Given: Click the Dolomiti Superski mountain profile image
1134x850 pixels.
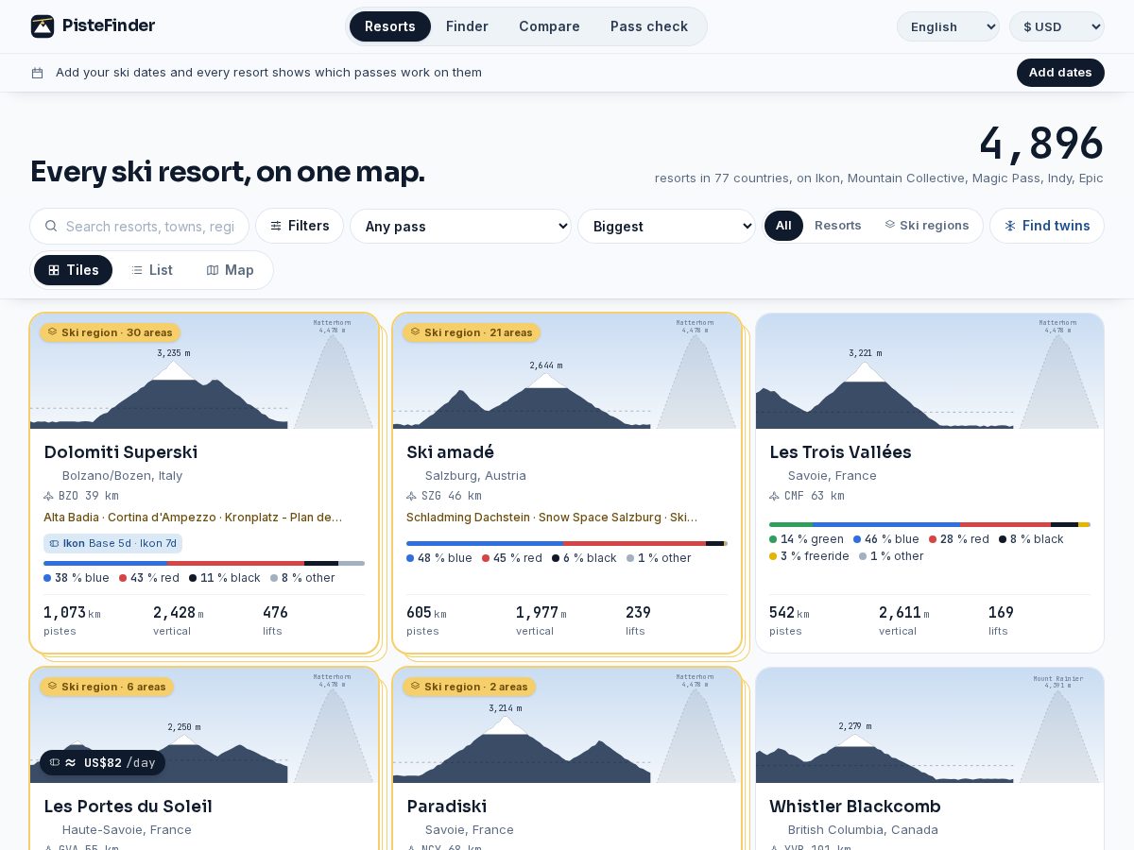Looking at the screenshot, I should click(204, 371).
